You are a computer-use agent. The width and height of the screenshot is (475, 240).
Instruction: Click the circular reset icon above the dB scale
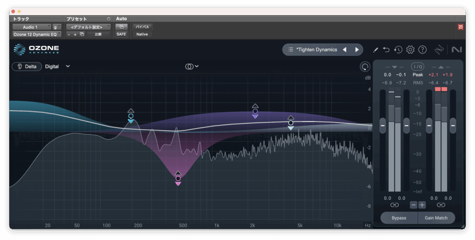tap(365, 67)
